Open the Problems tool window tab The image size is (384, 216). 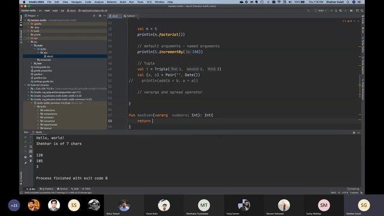(x=46, y=189)
